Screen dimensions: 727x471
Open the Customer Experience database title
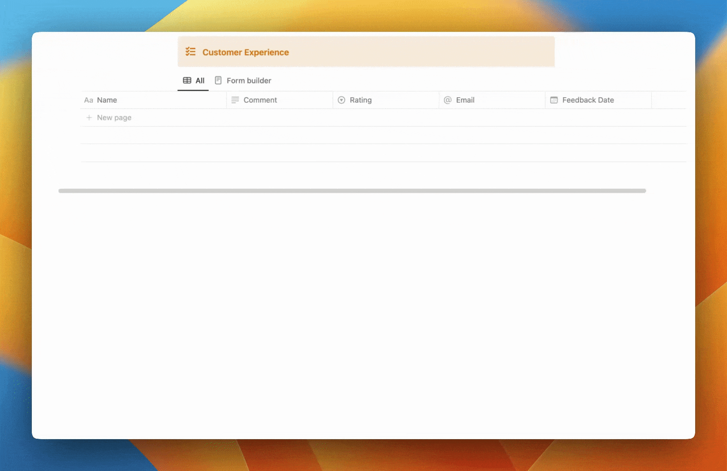pyautogui.click(x=245, y=52)
